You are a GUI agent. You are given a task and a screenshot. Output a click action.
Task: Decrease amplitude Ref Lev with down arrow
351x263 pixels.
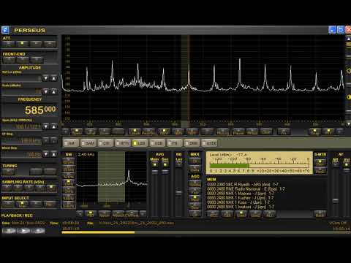pyautogui.click(x=45, y=78)
